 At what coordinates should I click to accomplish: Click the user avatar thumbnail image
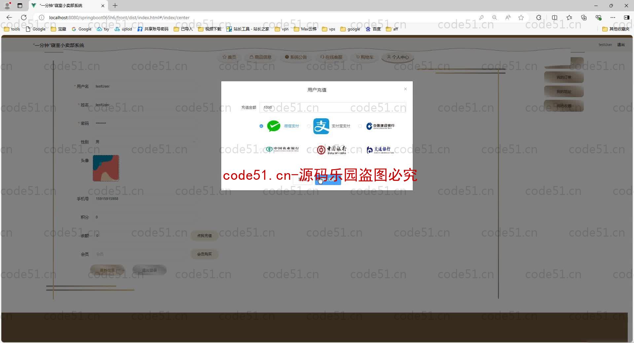tap(106, 168)
